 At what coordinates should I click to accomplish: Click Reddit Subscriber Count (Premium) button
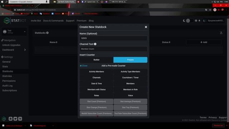(x=96, y=114)
